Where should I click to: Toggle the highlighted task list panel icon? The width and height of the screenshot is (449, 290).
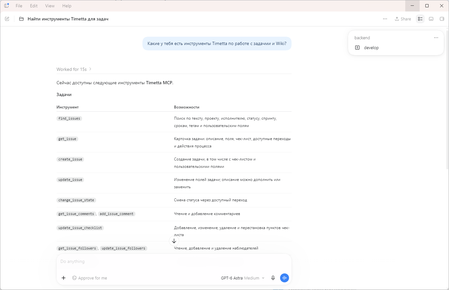point(420,19)
